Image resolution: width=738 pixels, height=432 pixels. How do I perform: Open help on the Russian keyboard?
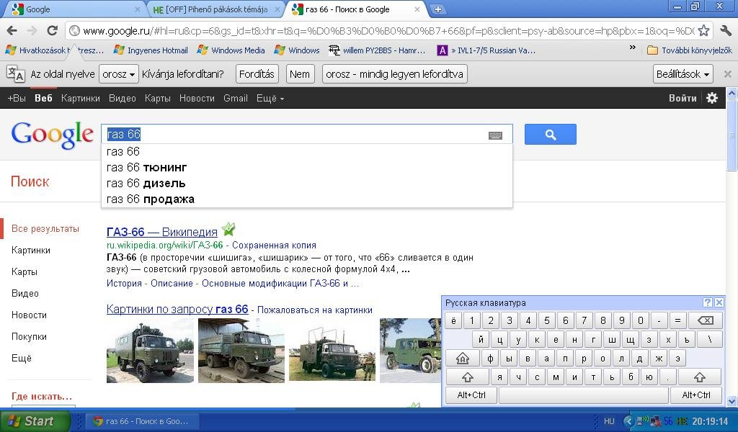click(x=707, y=302)
